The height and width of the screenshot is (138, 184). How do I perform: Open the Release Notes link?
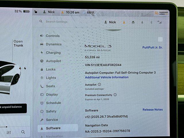click(x=152, y=110)
